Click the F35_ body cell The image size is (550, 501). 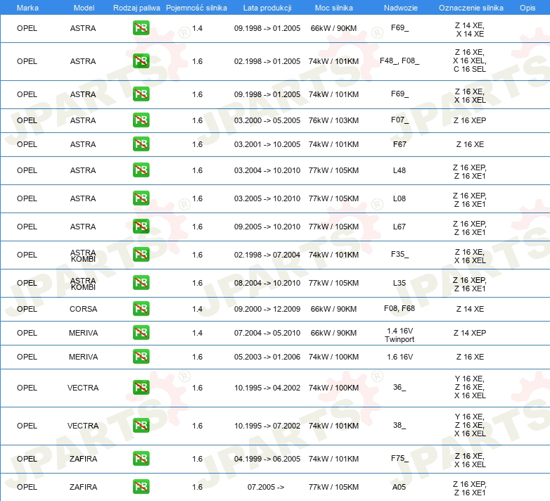coord(399,254)
